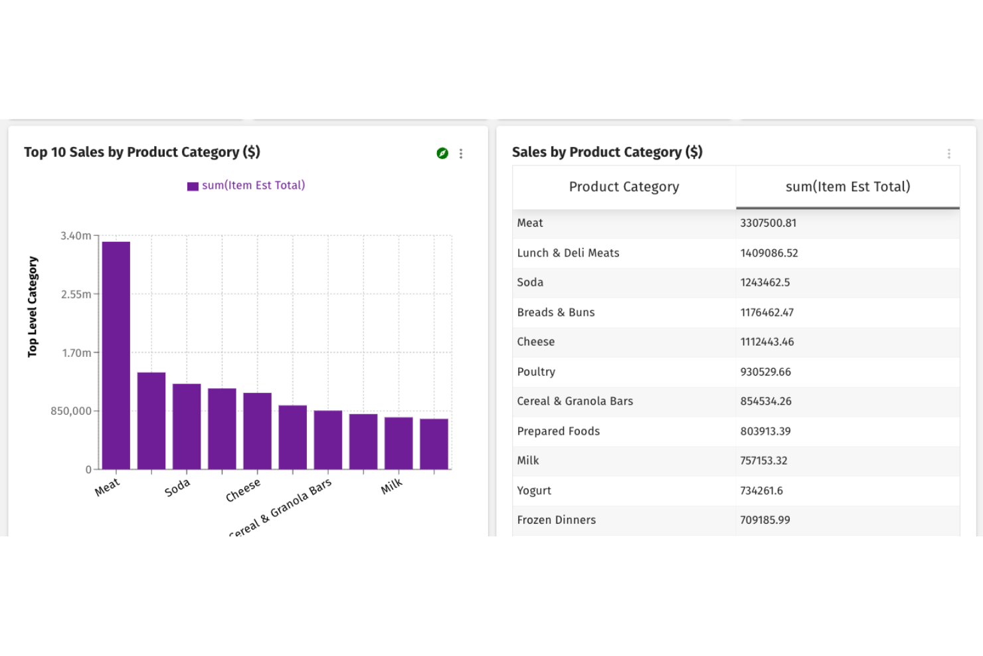Image resolution: width=983 pixels, height=656 pixels.
Task: Click the value 709185.99
Action: click(x=765, y=520)
